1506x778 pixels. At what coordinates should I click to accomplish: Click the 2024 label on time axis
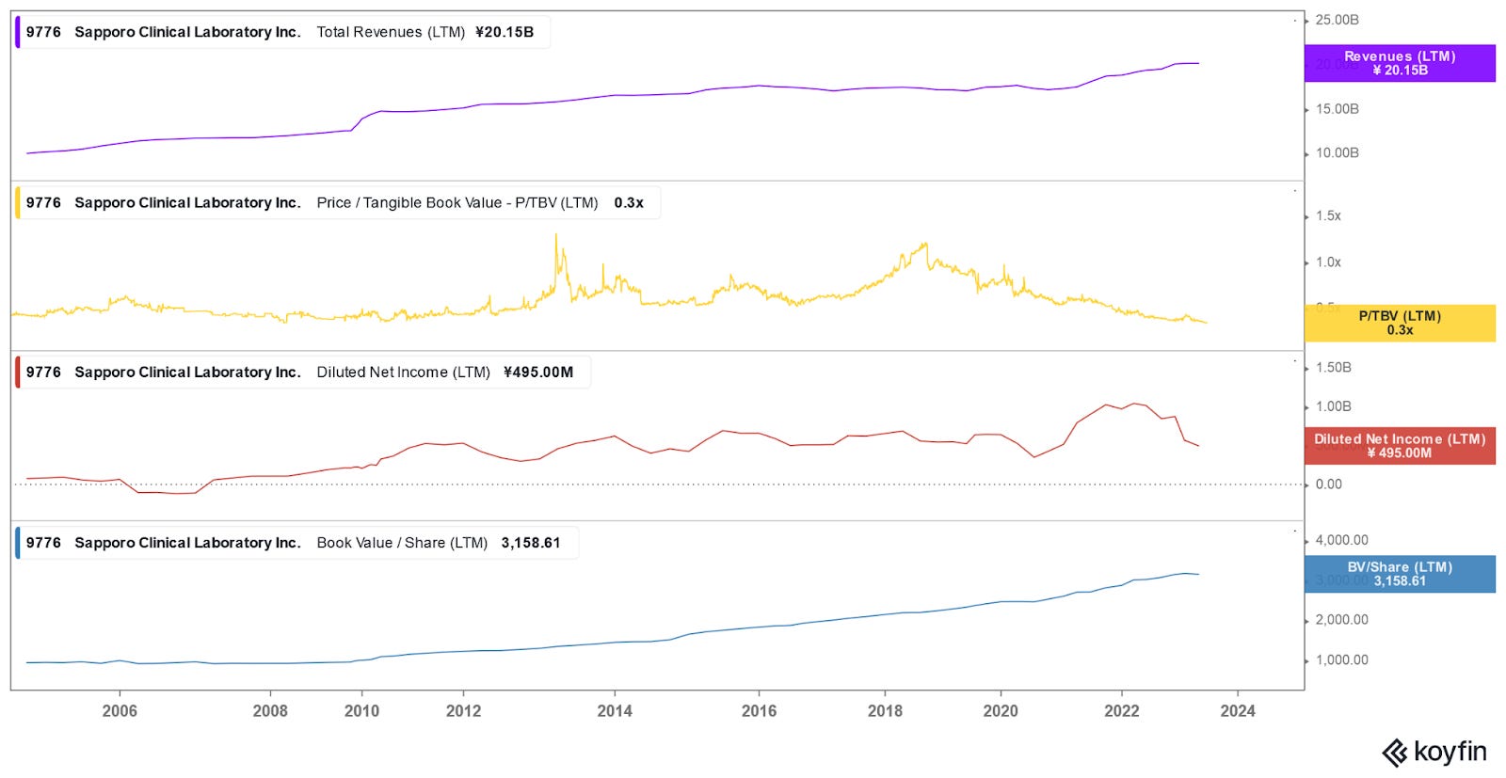(x=1238, y=711)
